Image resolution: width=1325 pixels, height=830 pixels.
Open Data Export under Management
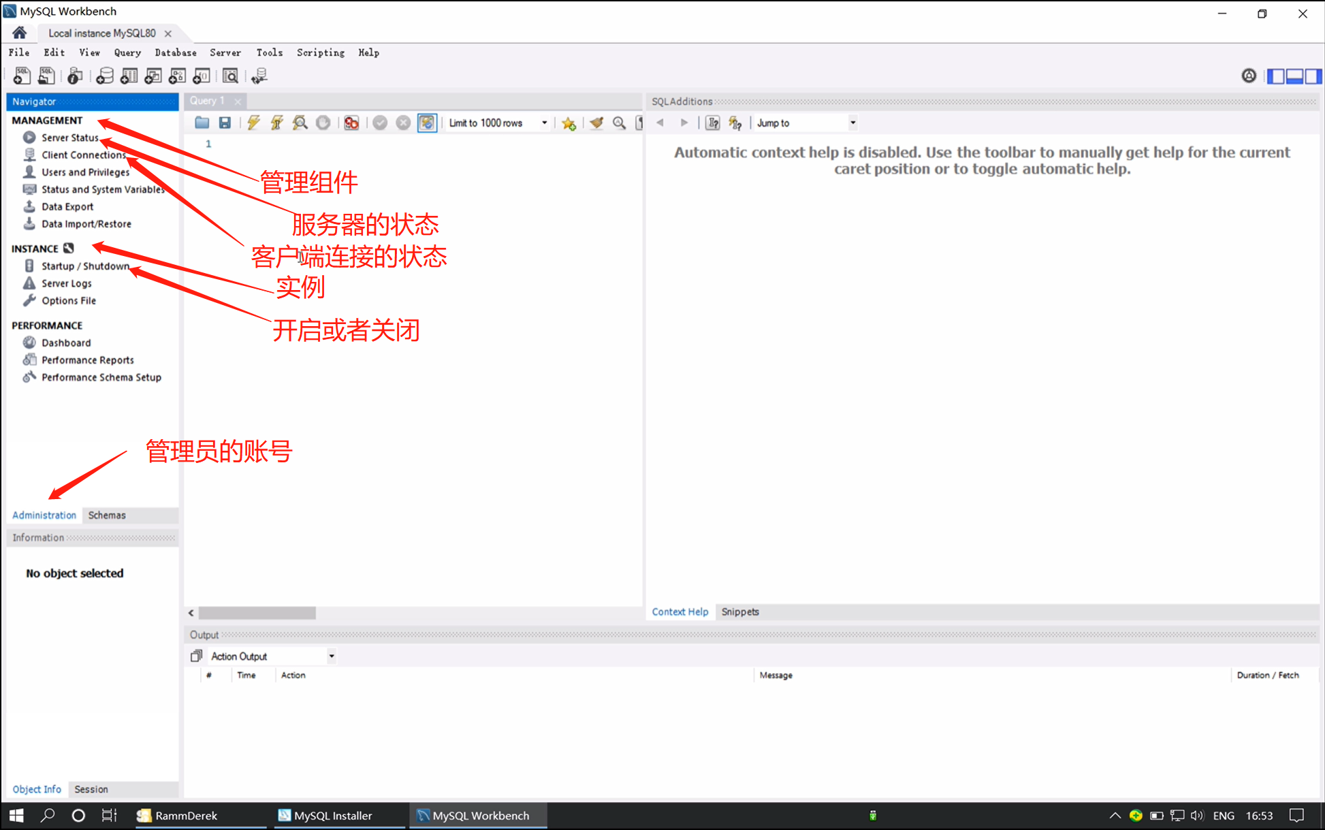pyautogui.click(x=67, y=206)
